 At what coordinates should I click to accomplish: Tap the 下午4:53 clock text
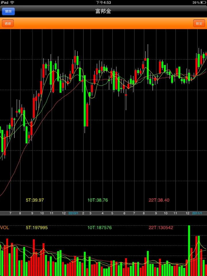(103, 3)
